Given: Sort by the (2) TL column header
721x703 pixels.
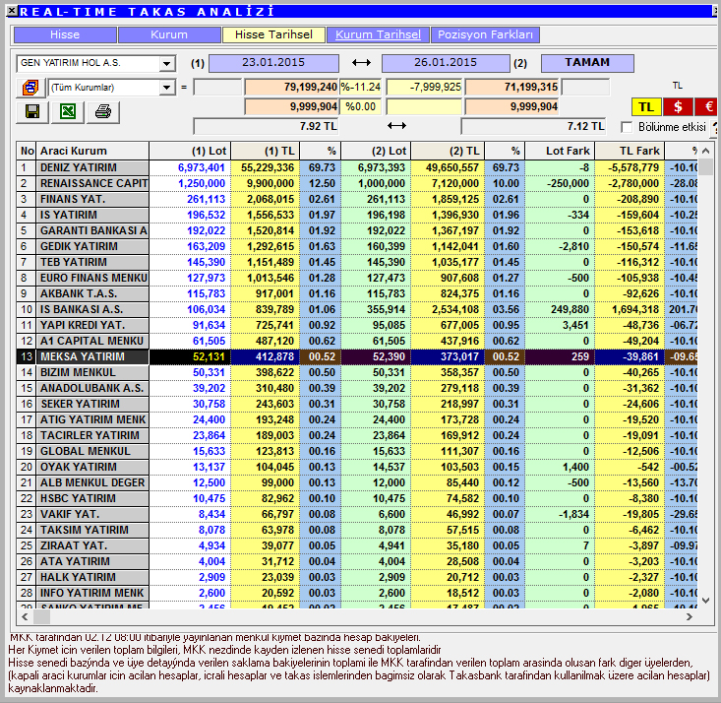Looking at the screenshot, I should 448,151.
